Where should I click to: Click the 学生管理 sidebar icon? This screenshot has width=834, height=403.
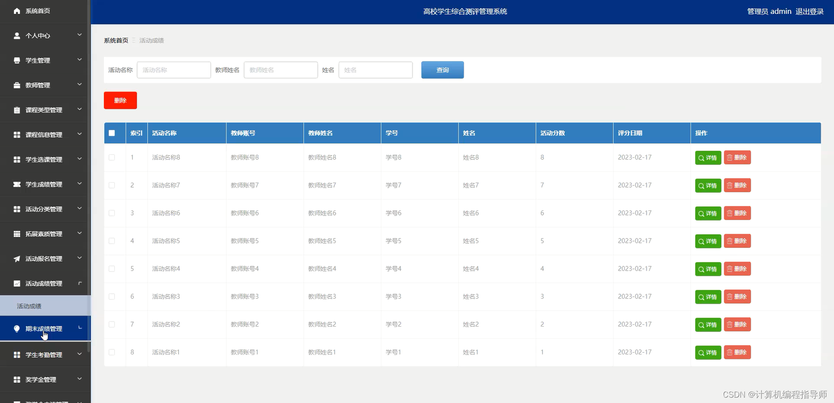[x=17, y=60]
